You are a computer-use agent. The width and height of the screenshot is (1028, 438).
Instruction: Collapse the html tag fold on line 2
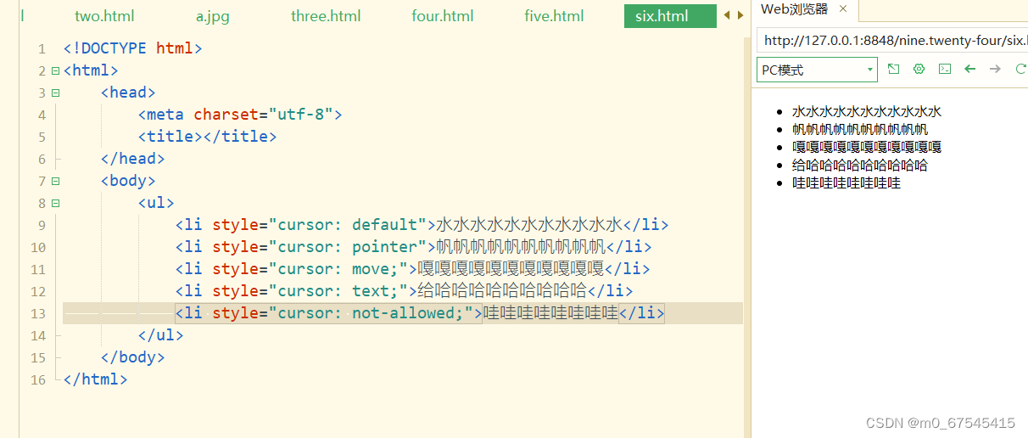click(55, 71)
